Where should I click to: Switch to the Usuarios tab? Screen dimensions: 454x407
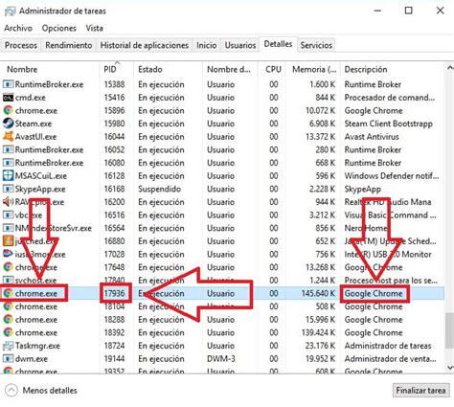(x=240, y=45)
